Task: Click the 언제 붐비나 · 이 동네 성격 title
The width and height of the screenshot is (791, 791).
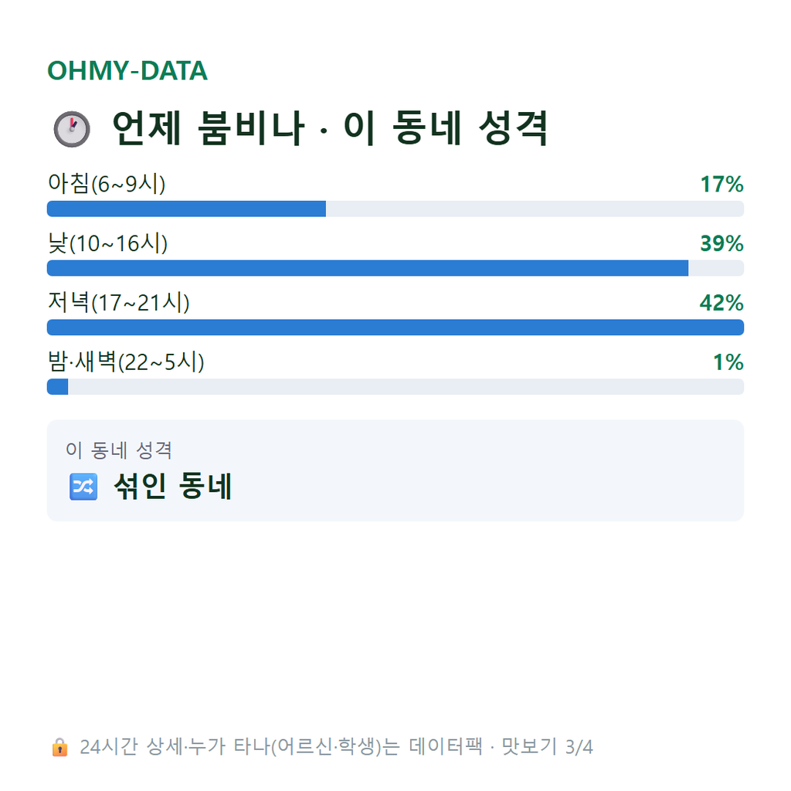Action: click(330, 129)
